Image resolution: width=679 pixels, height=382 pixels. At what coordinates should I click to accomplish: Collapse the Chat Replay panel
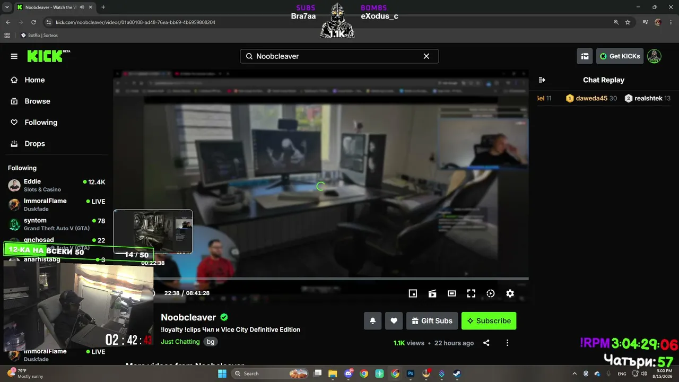coord(542,80)
